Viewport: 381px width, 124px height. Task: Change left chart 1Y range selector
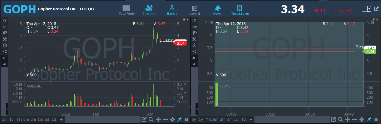tap(4, 21)
